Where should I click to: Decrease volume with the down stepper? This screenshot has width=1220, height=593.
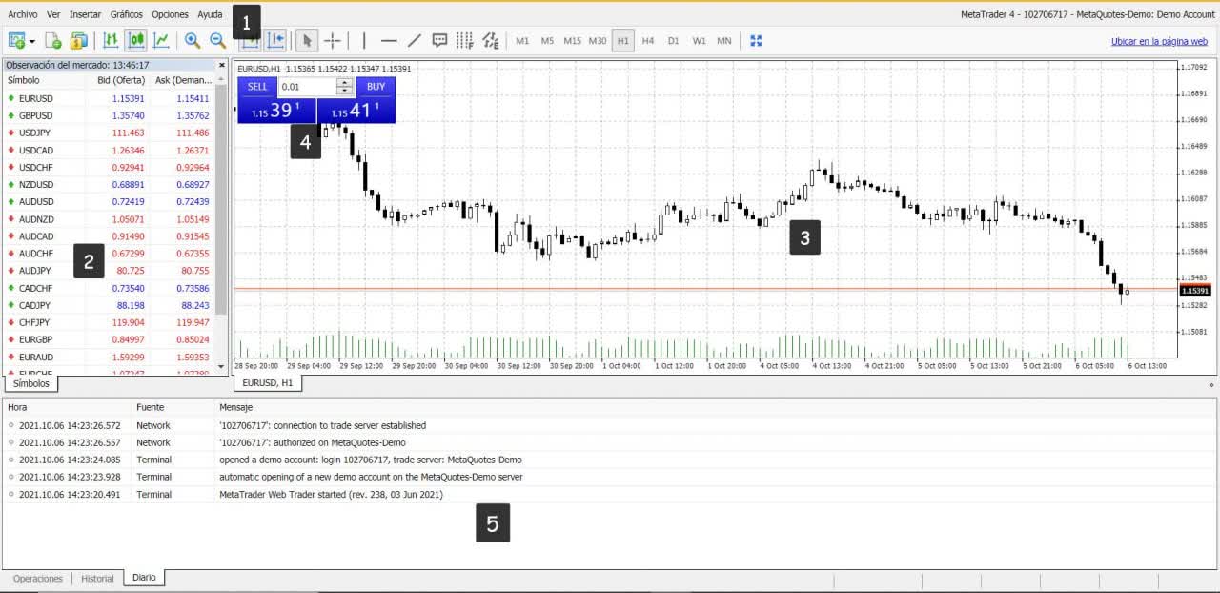345,92
